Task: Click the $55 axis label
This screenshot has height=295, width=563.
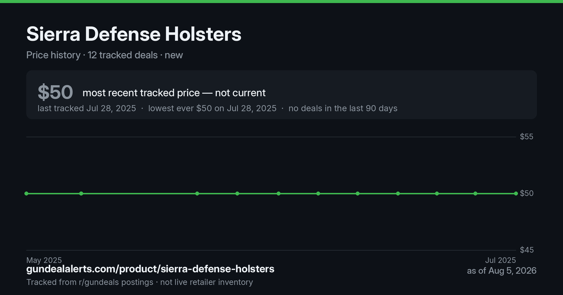Action: (x=526, y=137)
